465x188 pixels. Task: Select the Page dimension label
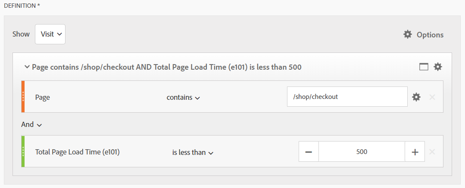pos(42,97)
